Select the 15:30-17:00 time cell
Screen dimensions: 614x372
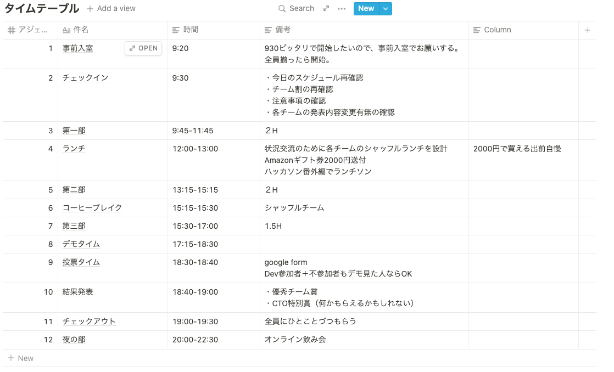click(x=214, y=226)
